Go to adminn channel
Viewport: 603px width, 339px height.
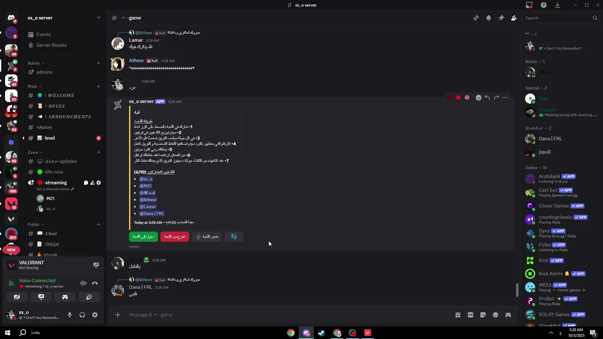pos(64,72)
